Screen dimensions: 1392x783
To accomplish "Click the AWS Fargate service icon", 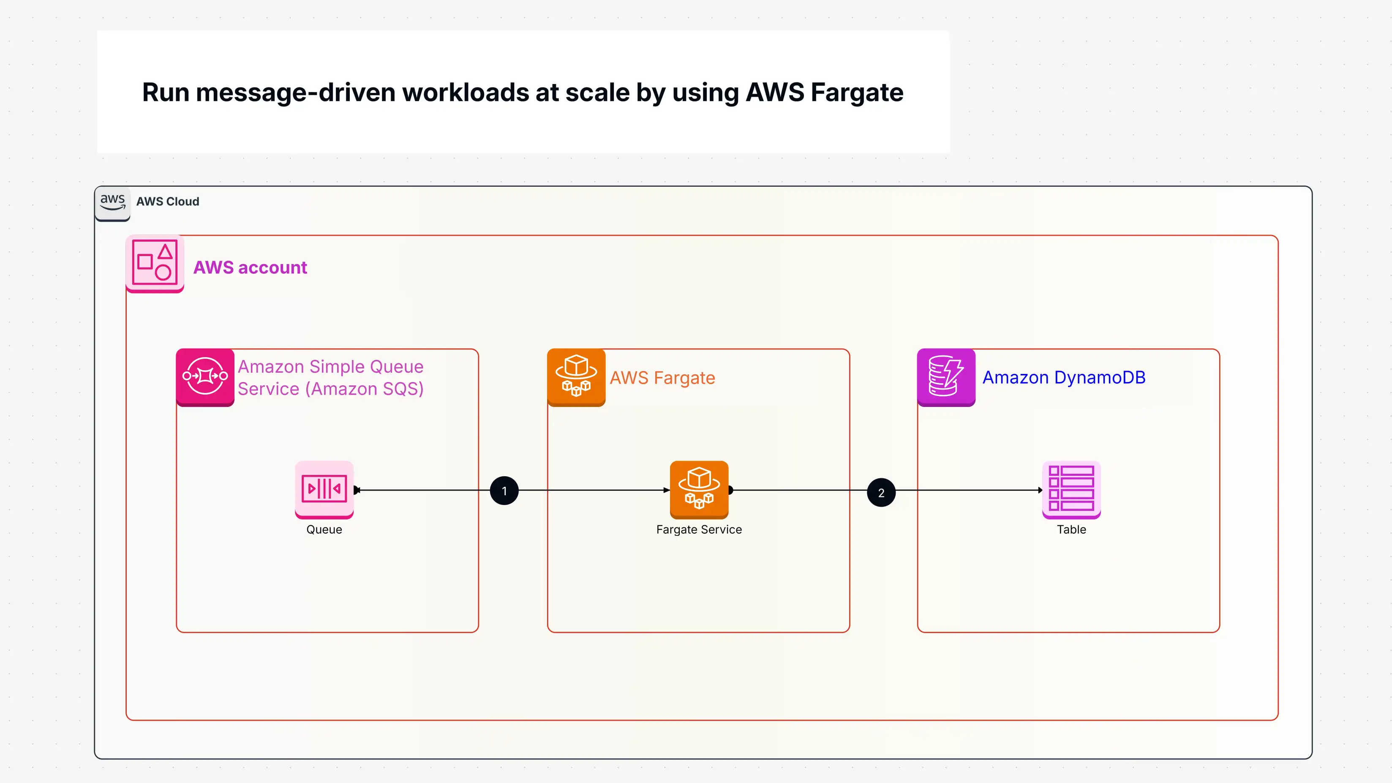I will click(576, 377).
